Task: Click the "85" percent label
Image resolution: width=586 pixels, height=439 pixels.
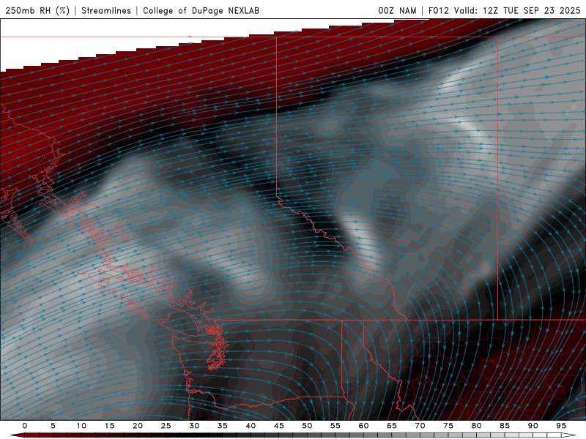Action: tap(505, 426)
